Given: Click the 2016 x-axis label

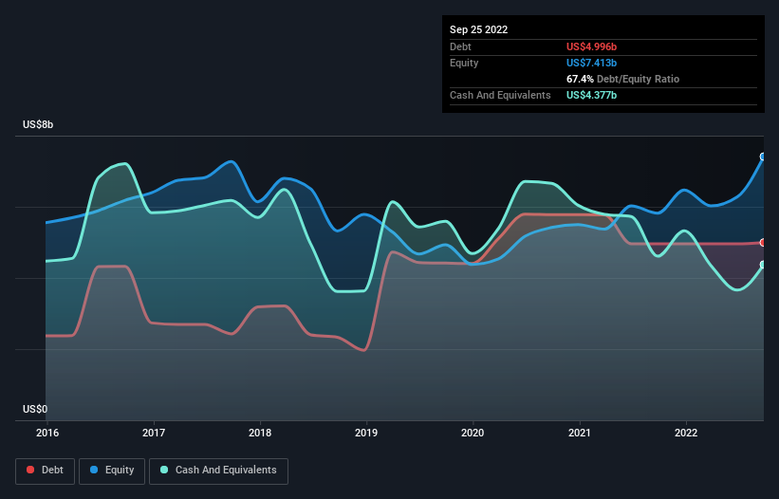Looking at the screenshot, I should click(x=47, y=433).
